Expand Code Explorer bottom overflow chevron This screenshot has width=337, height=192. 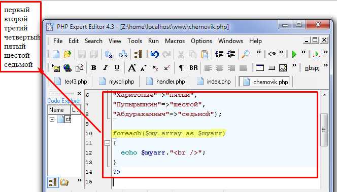click(x=80, y=180)
